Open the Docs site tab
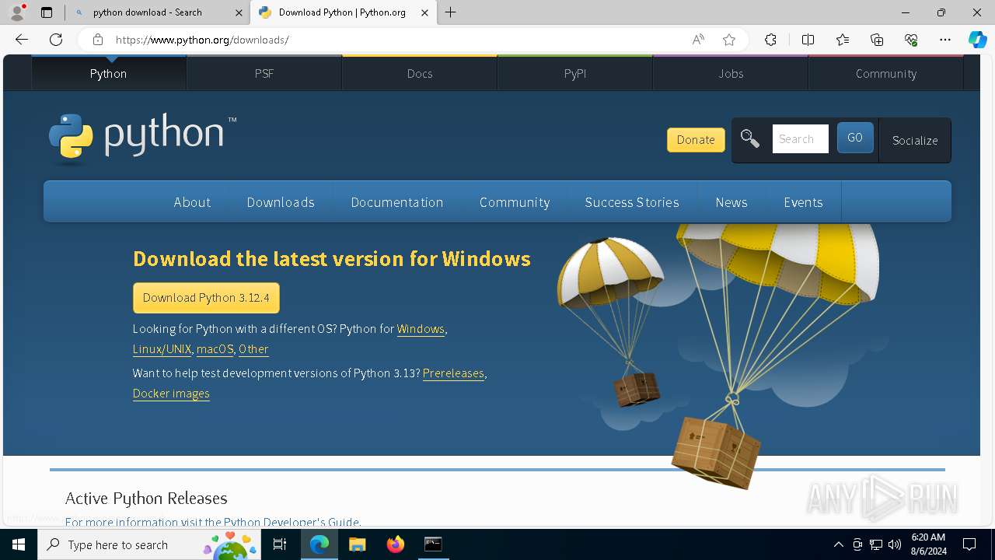 coord(420,73)
